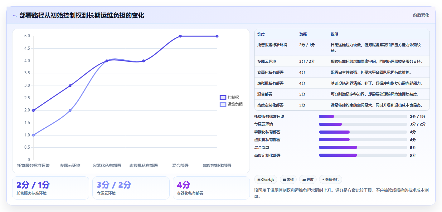Click 运维负担 data point at 托管服务标准环境
Screen dimensions: 442x212
(x=33, y=135)
